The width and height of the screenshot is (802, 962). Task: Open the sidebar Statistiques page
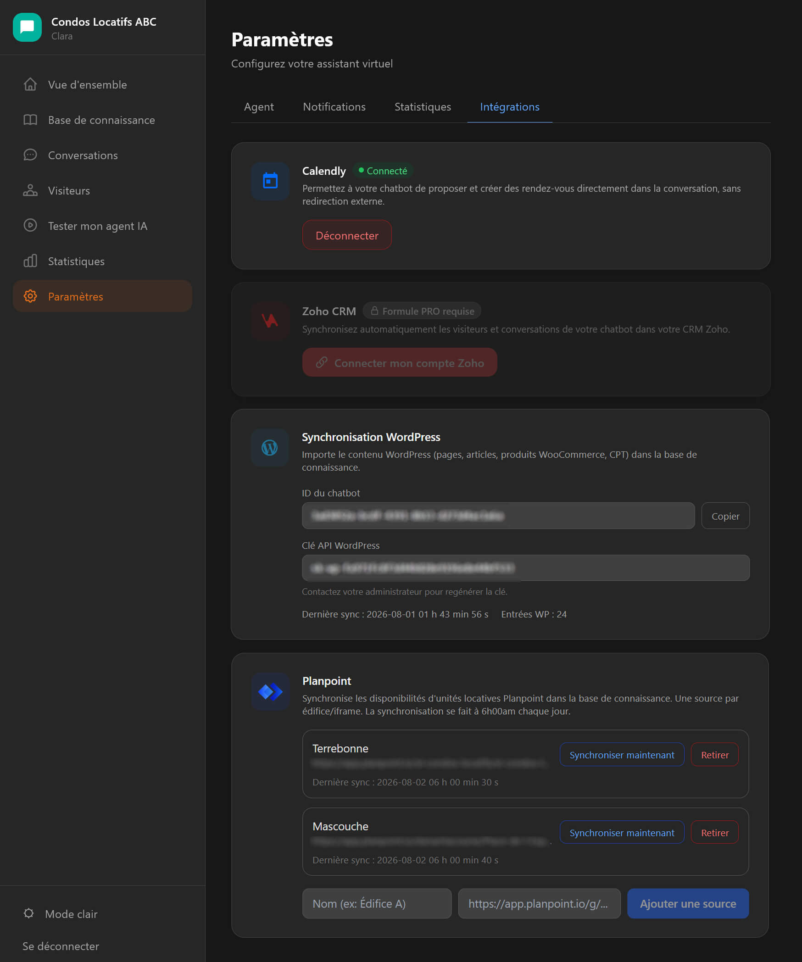102,261
